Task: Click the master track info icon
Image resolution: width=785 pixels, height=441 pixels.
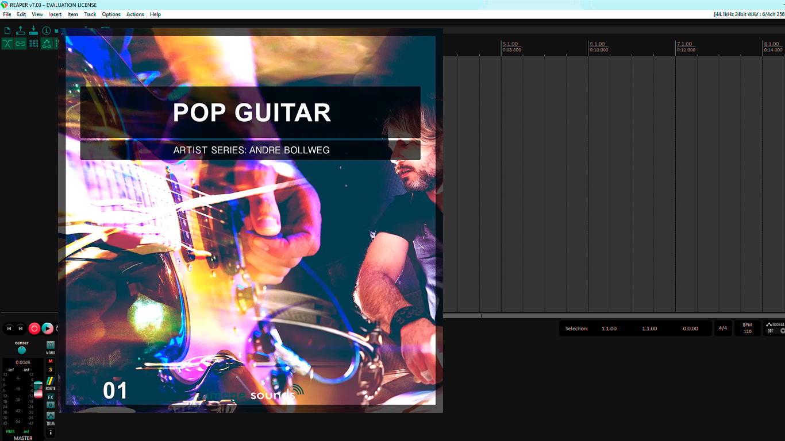Action: pyautogui.click(x=51, y=432)
